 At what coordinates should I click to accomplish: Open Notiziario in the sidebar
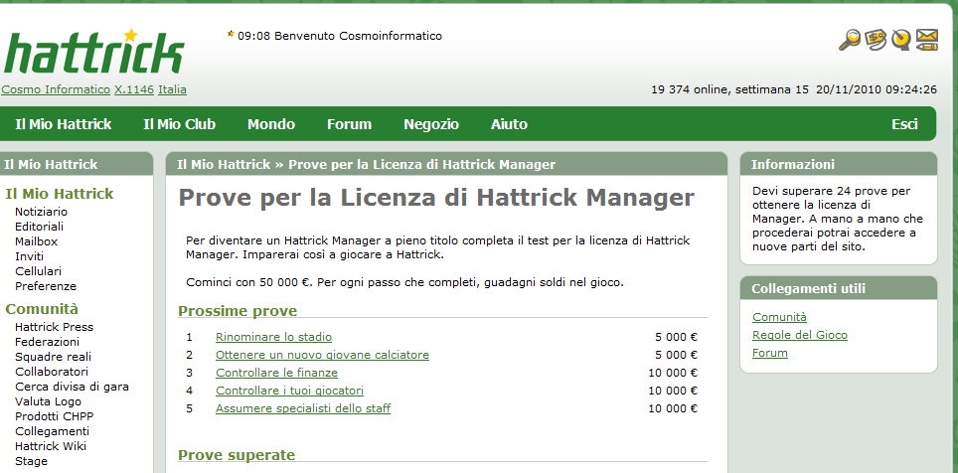(41, 212)
